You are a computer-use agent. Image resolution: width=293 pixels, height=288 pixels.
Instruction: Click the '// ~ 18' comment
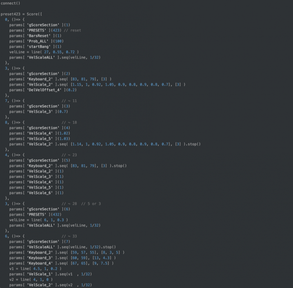[x=69, y=122]
